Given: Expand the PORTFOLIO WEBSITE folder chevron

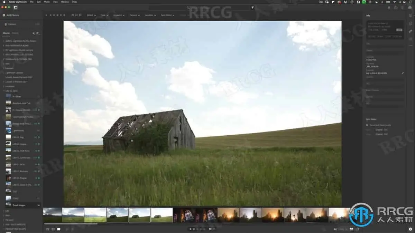Looking at the screenshot, I should 3,224.
